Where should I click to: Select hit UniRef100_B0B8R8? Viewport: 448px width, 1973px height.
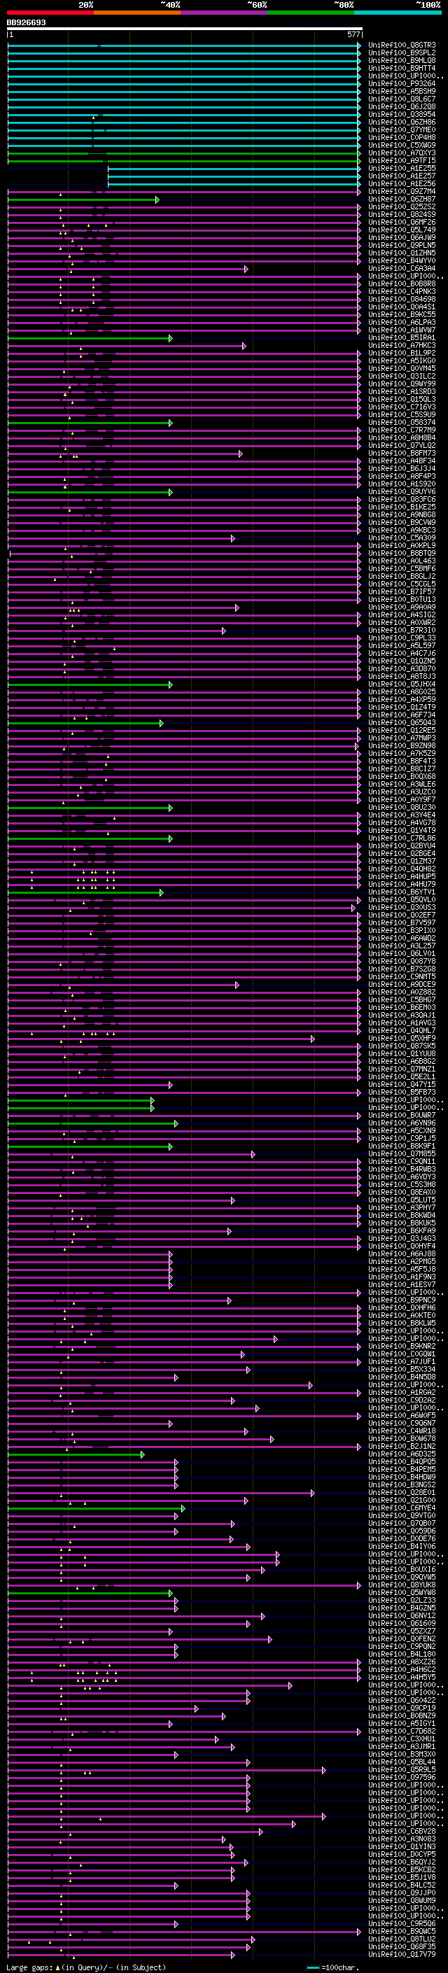tap(402, 284)
